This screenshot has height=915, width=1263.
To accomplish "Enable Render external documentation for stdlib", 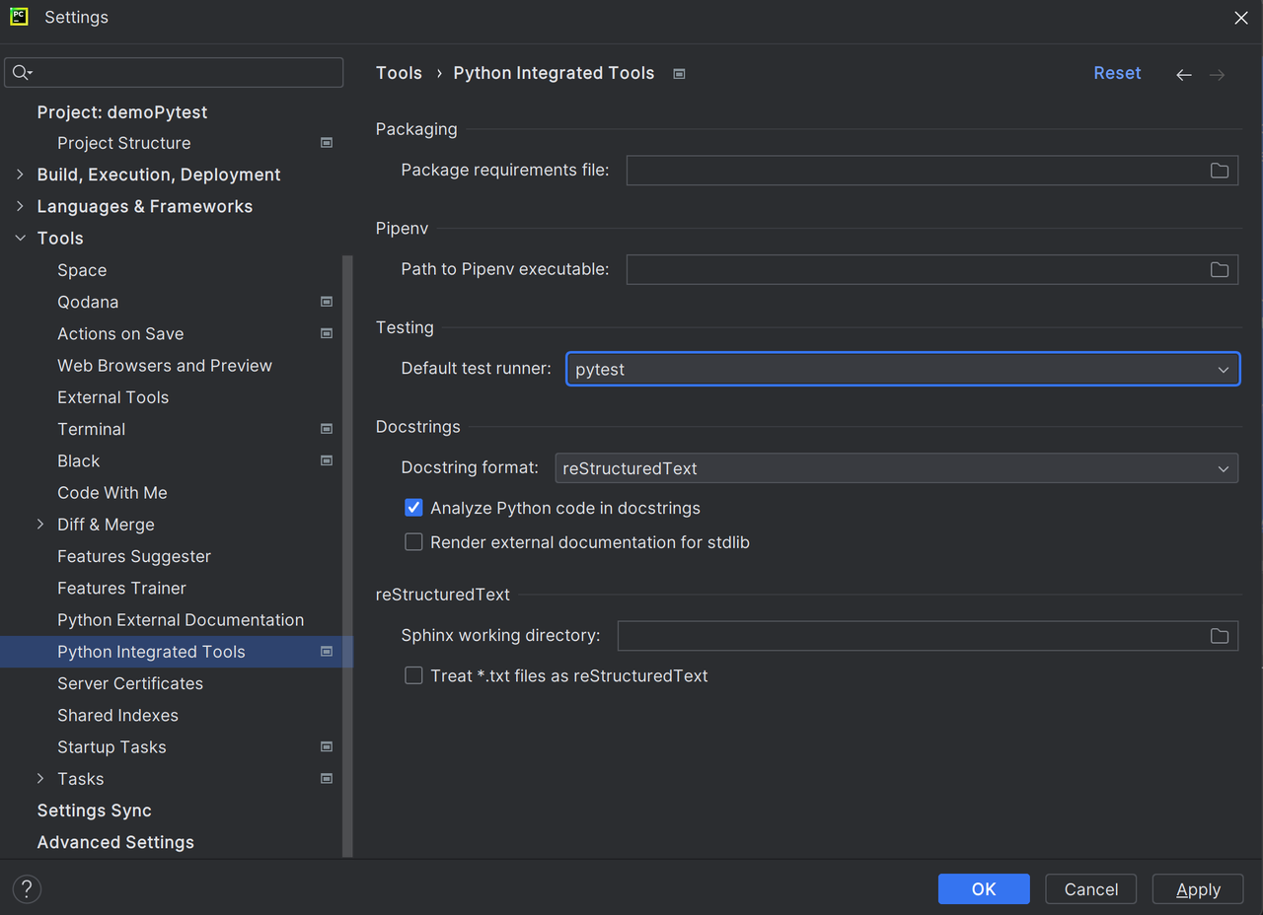I will (413, 542).
